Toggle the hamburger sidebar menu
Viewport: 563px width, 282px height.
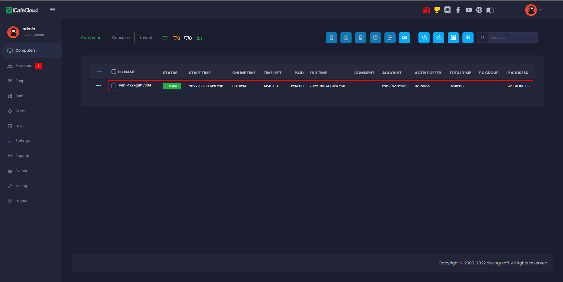click(x=52, y=10)
